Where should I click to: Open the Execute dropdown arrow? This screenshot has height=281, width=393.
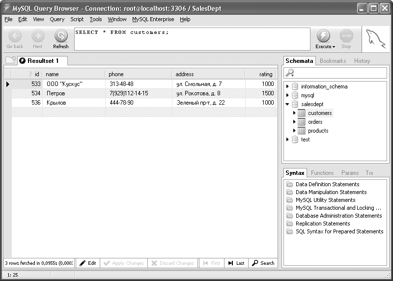tap(334, 47)
